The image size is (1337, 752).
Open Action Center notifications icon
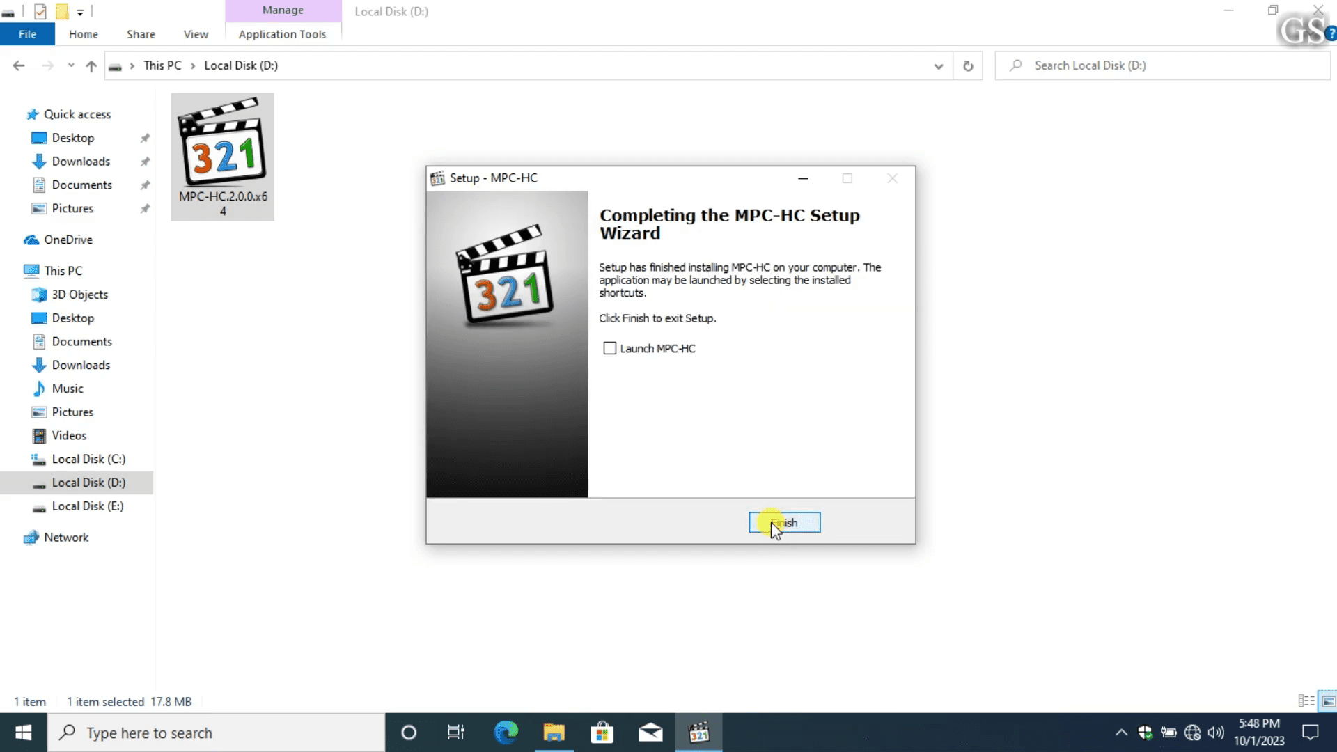pos(1311,733)
